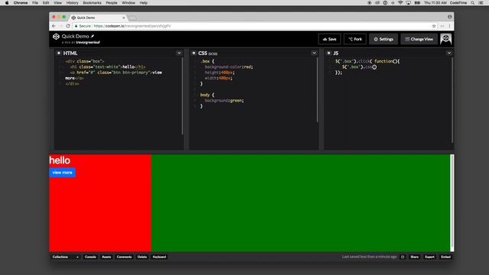The image size is (489, 275).
Task: Expand the HTML editor dropdown
Action: point(179,53)
